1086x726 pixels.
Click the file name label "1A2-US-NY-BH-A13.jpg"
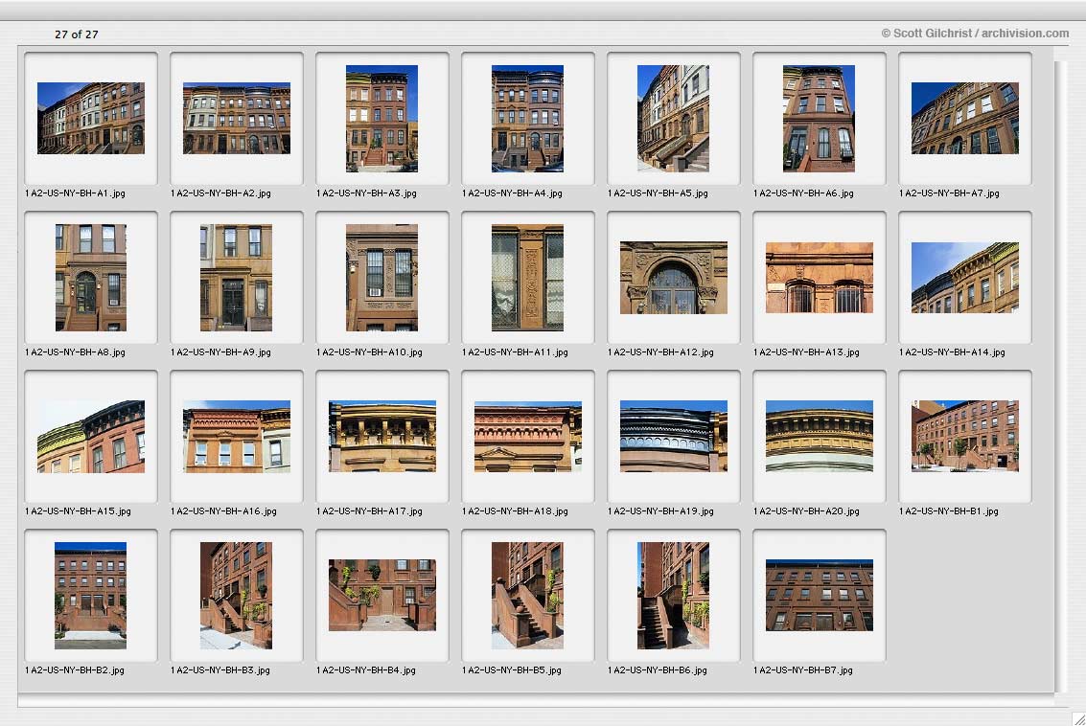pyautogui.click(x=807, y=353)
